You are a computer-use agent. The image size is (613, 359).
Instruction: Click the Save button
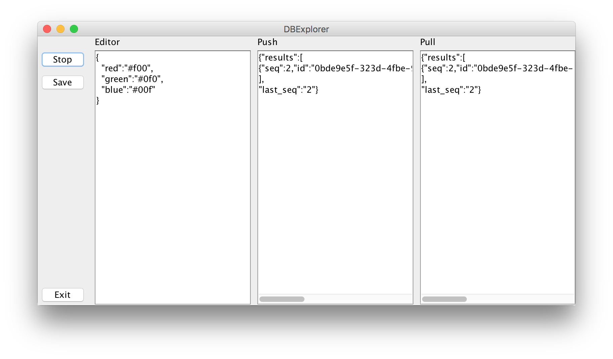[x=63, y=82]
